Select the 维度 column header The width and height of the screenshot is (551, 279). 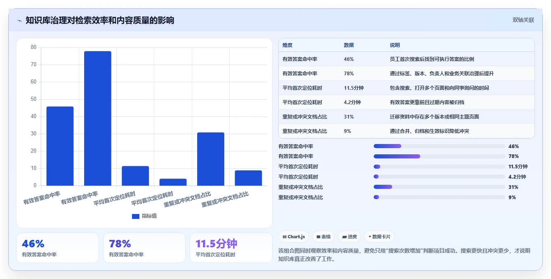[287, 45]
